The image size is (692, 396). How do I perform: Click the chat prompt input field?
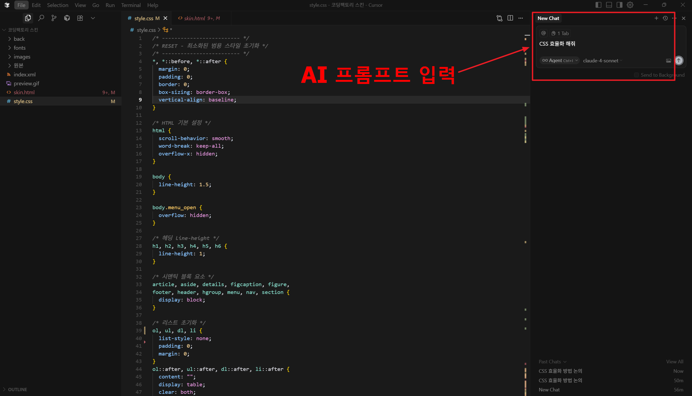[x=599, y=43]
